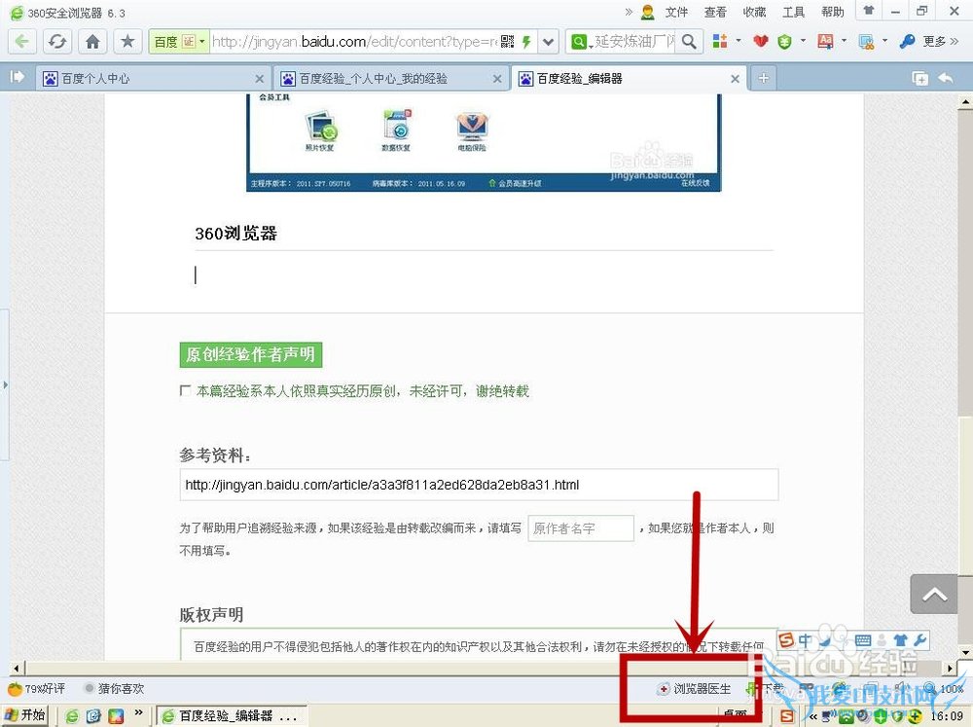
Task: Open 百度经验_编辑器 taskbar window button
Action: 231,716
